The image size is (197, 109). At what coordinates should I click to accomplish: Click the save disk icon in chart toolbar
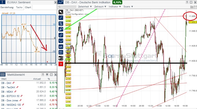(x=195, y=7)
